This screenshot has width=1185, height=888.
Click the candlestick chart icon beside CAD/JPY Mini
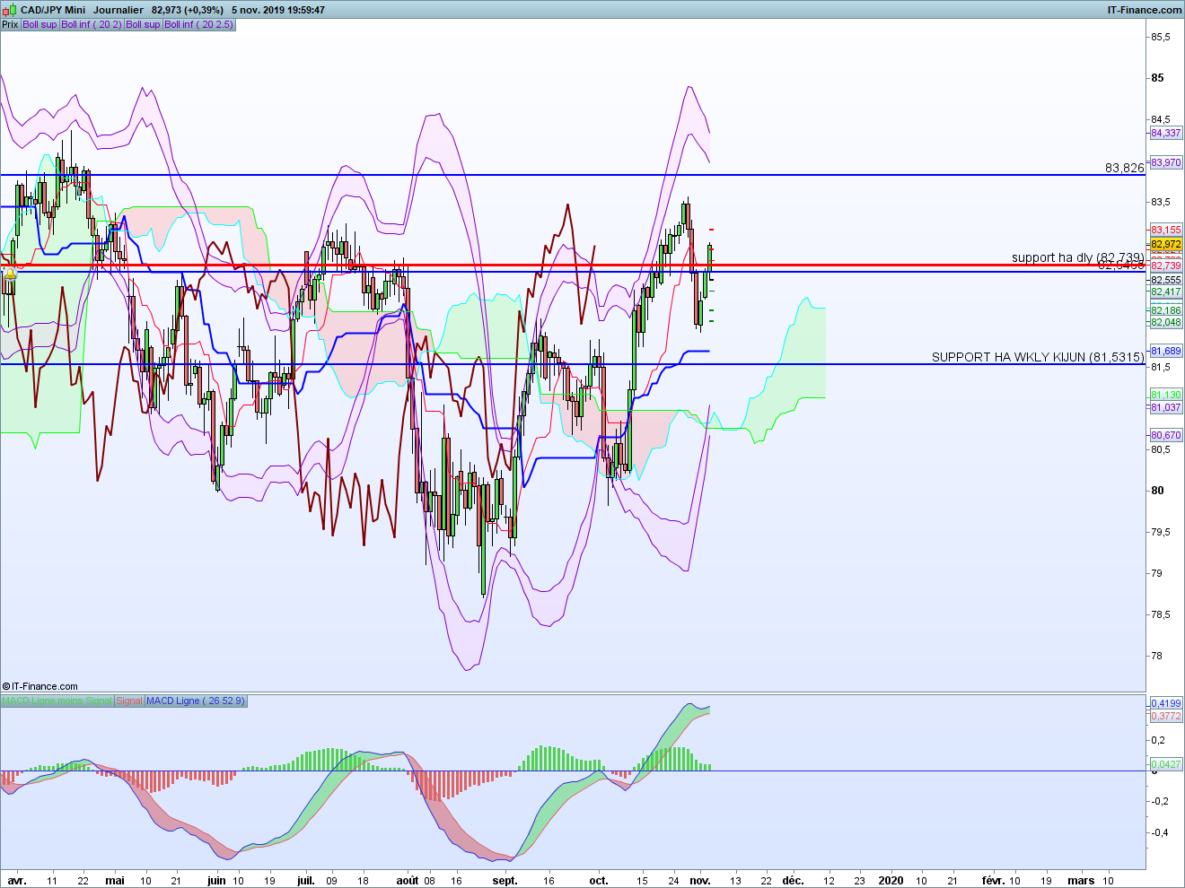pyautogui.click(x=10, y=10)
